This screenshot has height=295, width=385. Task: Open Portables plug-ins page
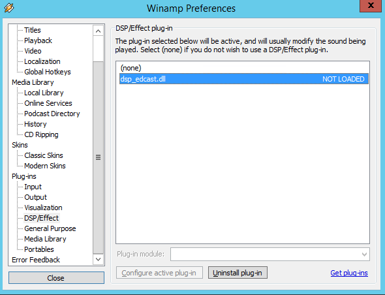38,249
